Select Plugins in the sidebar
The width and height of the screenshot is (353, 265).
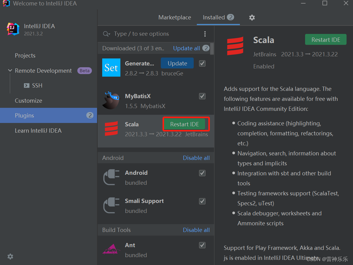point(49,115)
